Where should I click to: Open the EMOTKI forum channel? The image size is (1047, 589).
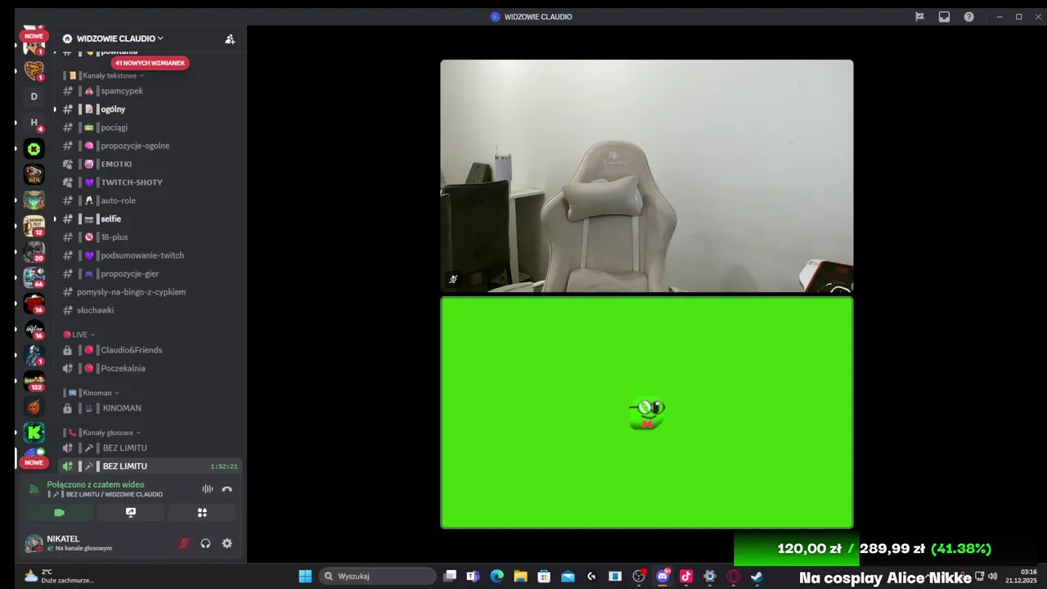click(x=151, y=164)
